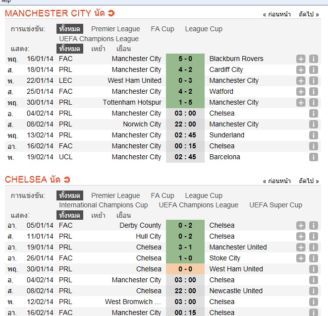This screenshot has height=316, width=328.
Task: Select UEFA Super Cup filter for Chelsea
Action: pos(275,205)
